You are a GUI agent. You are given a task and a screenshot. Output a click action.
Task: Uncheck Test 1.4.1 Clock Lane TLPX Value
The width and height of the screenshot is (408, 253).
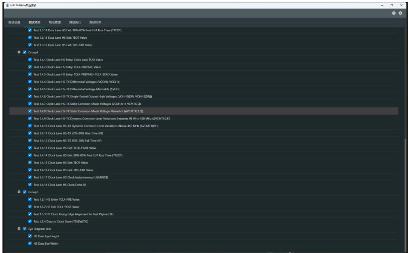pyautogui.click(x=30, y=59)
